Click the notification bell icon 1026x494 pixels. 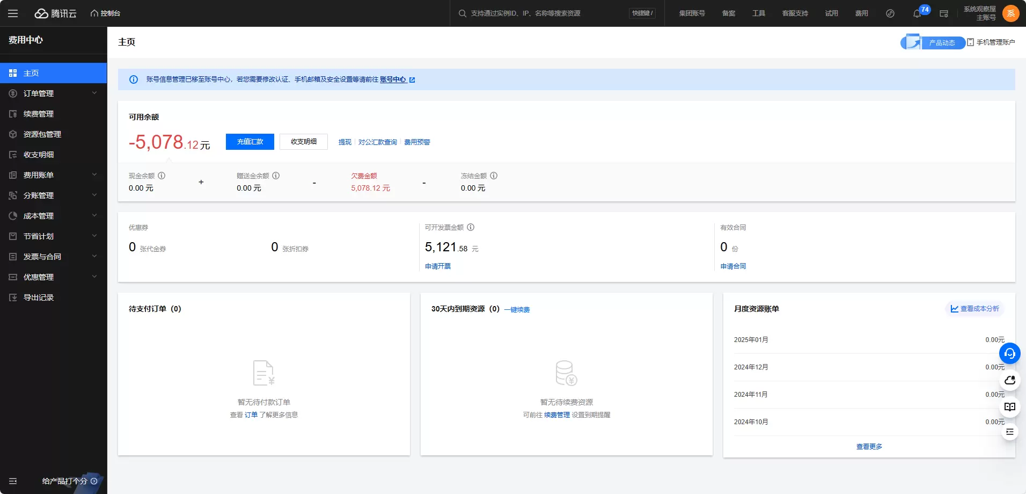[x=917, y=13]
